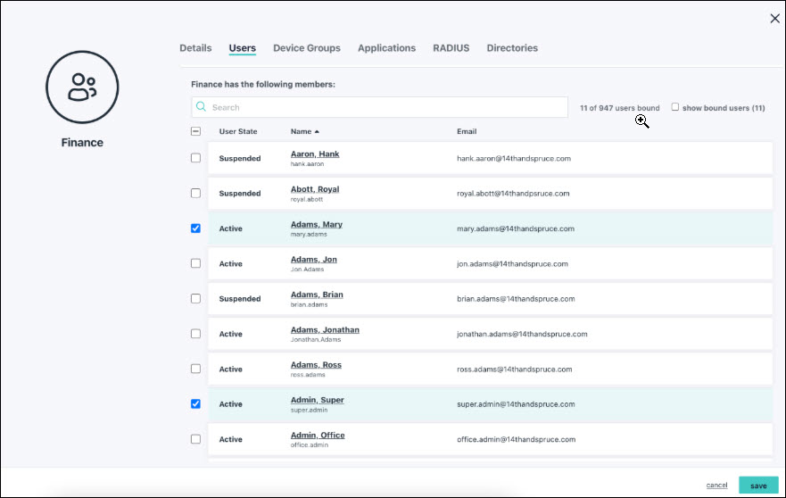Screen dimensions: 786x498
Task: Switch to the Details tab
Action: coord(195,48)
